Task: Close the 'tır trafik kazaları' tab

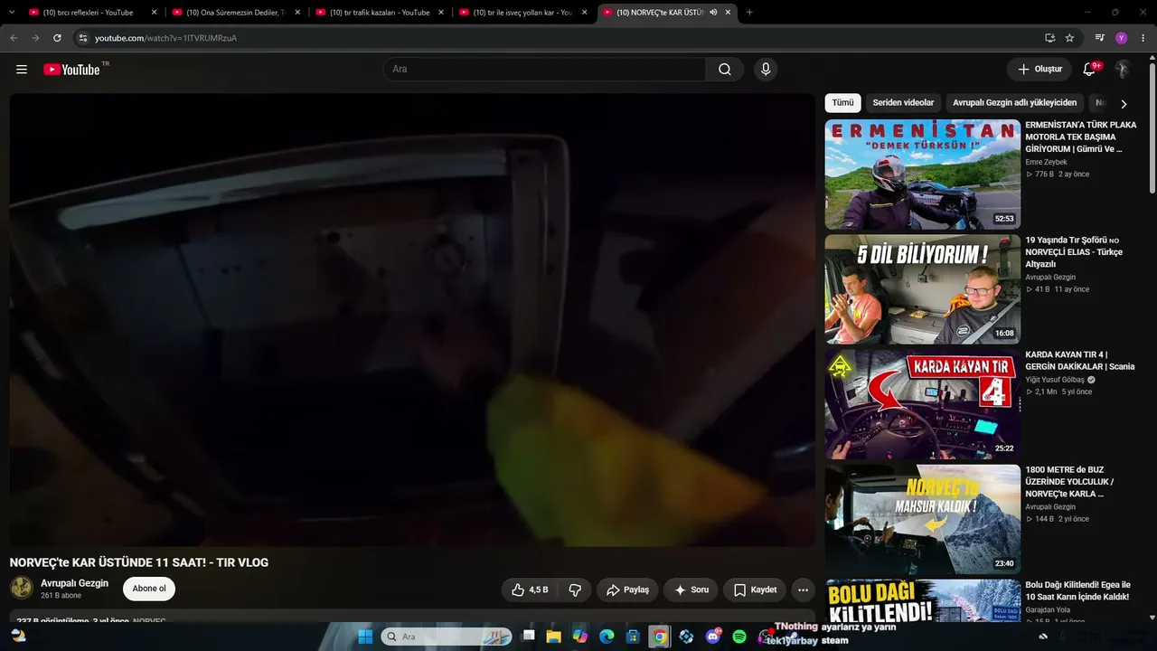Action: pos(441,13)
